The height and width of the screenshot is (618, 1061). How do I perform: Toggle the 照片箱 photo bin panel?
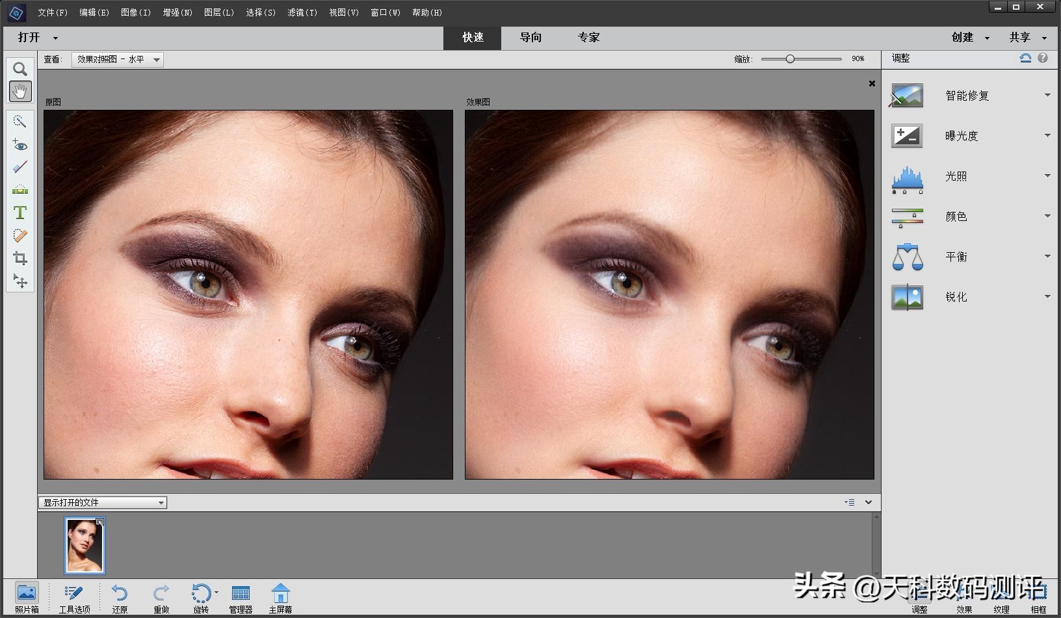click(27, 597)
